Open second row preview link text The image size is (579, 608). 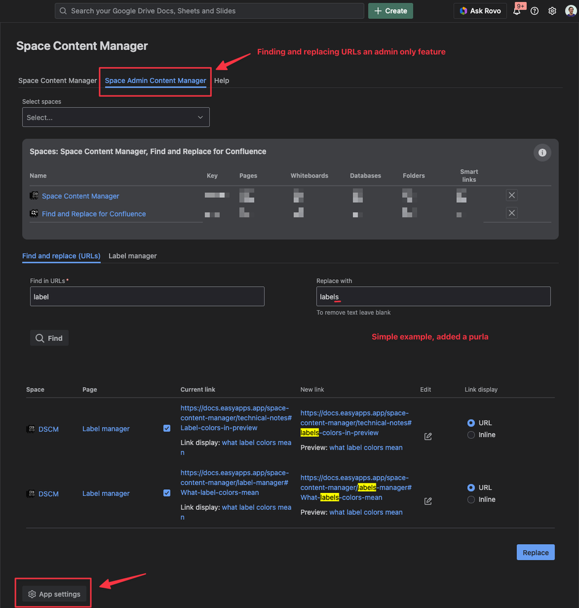[x=366, y=512]
